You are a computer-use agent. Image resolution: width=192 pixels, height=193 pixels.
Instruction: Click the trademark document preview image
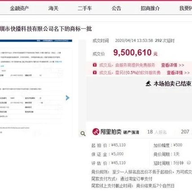click(x=36, y=88)
